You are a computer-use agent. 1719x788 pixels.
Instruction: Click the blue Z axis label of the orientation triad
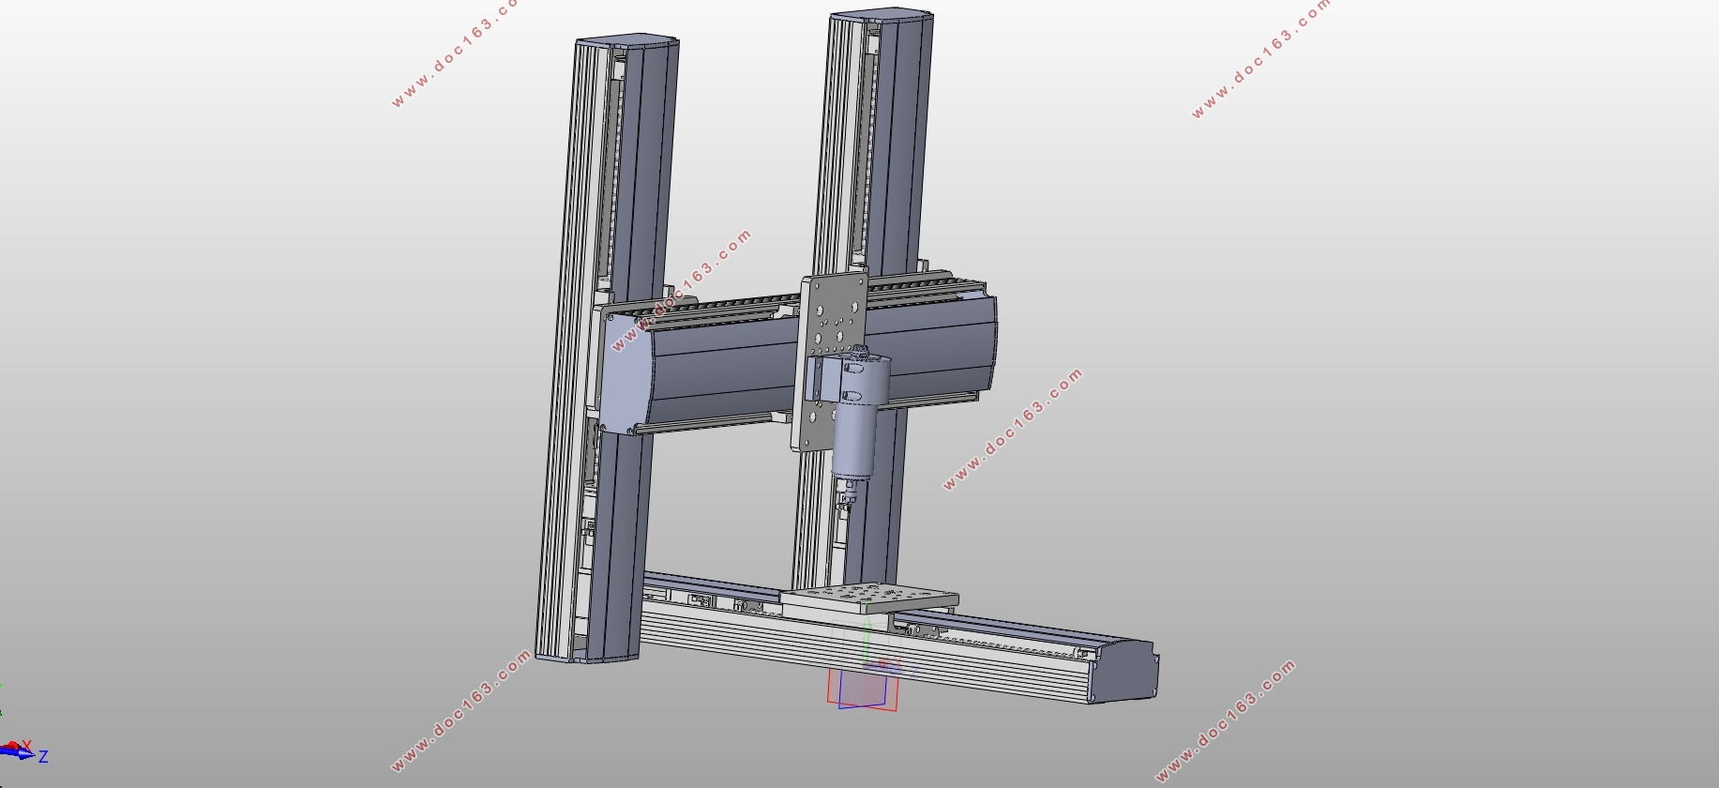click(43, 757)
